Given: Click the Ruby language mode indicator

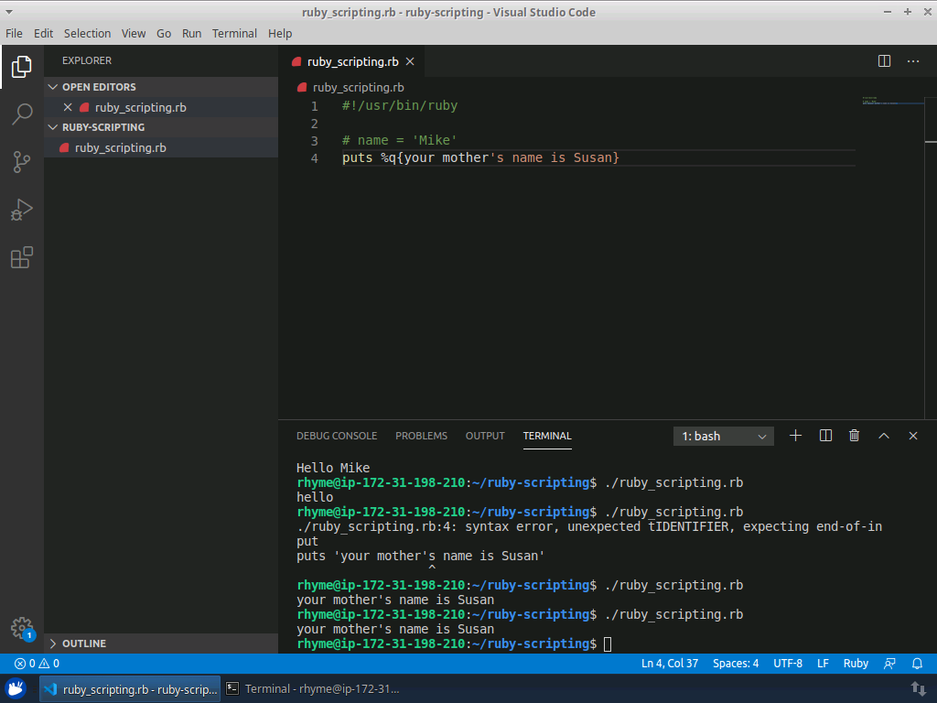Looking at the screenshot, I should (856, 664).
